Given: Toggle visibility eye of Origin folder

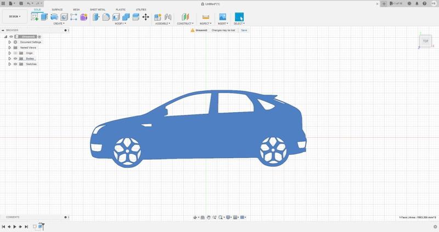Looking at the screenshot, I should point(15,53).
